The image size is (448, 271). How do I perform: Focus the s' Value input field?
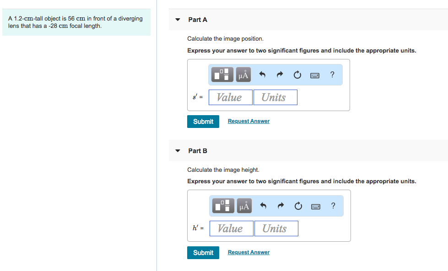[x=231, y=97]
